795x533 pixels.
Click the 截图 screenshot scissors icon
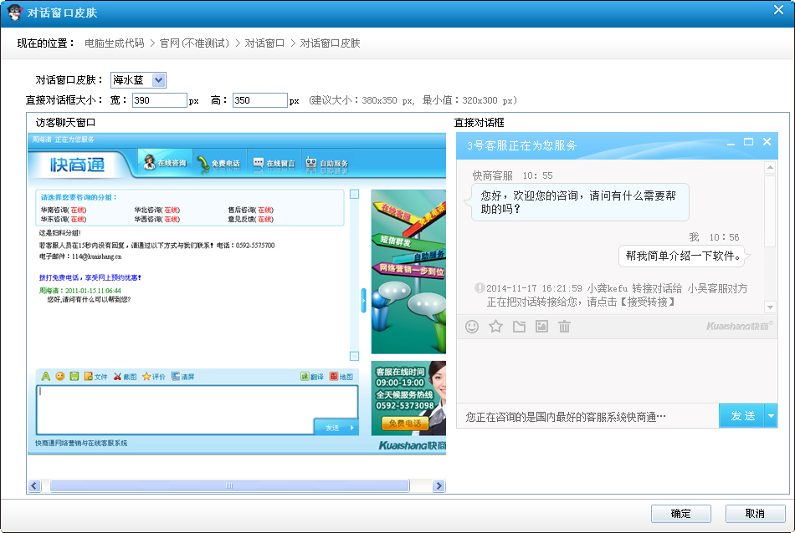tap(118, 377)
